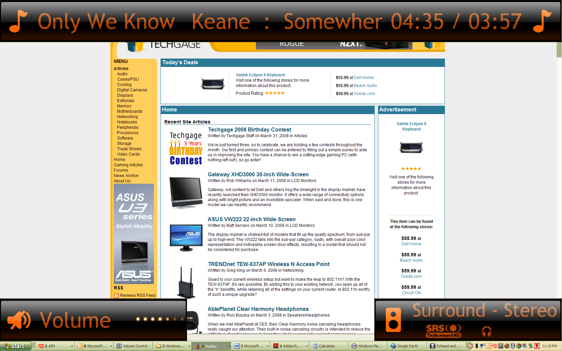The height and width of the screenshot is (351, 562).
Task: Click the Gateway XHD3000 monitor thumbnail
Action: (x=186, y=192)
